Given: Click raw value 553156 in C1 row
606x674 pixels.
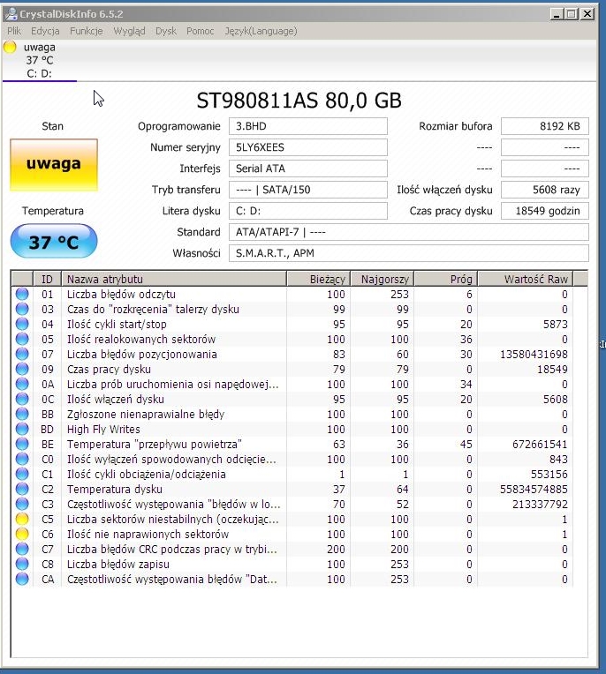Looking at the screenshot, I should (x=549, y=474).
